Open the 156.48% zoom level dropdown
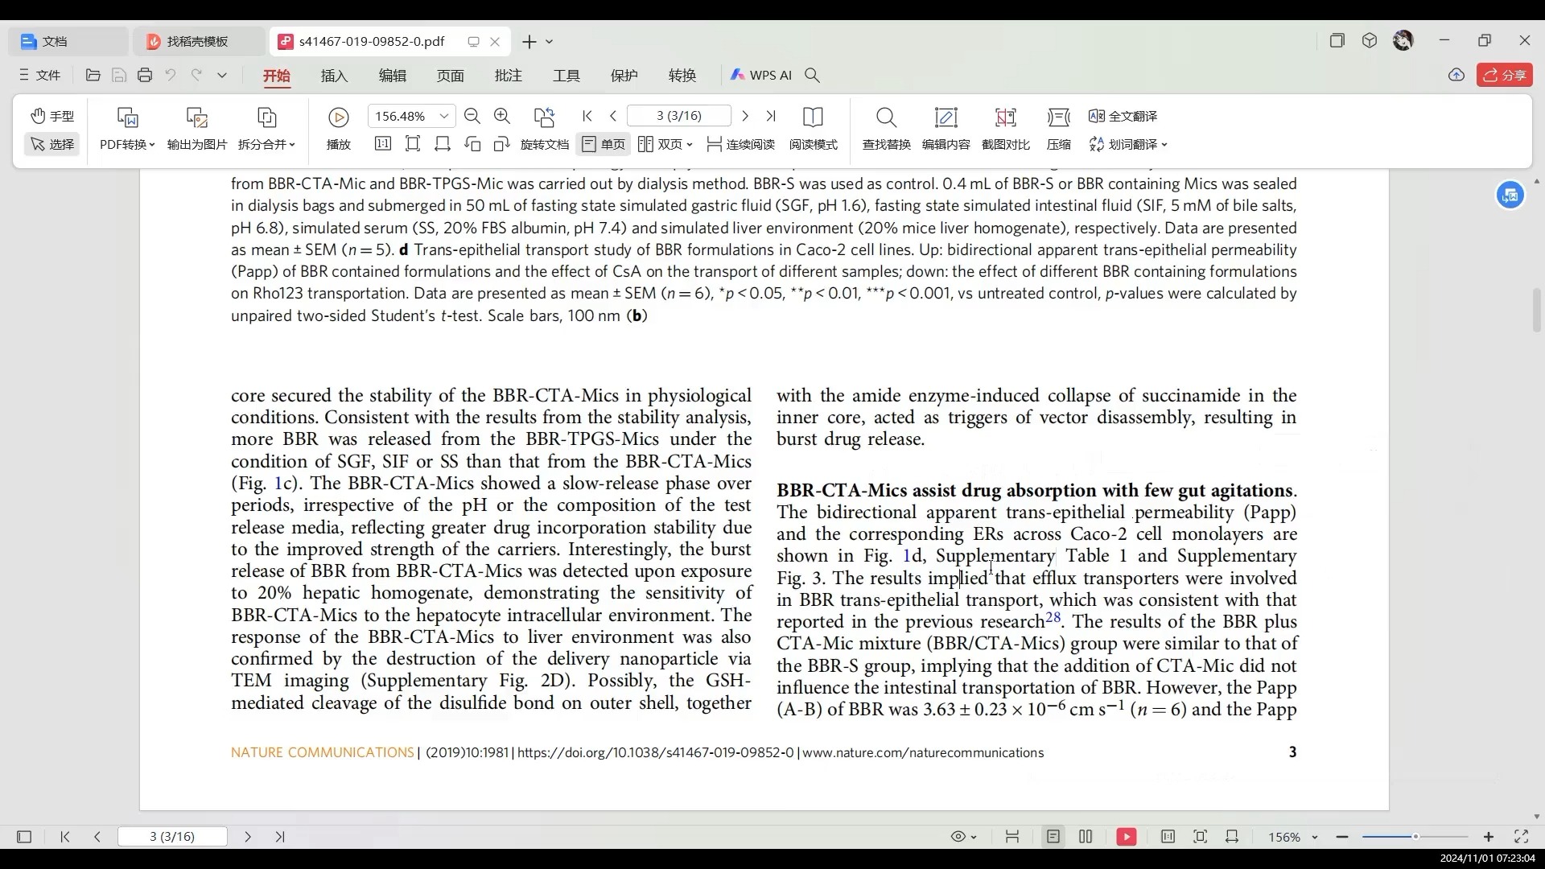This screenshot has height=869, width=1545. [443, 117]
